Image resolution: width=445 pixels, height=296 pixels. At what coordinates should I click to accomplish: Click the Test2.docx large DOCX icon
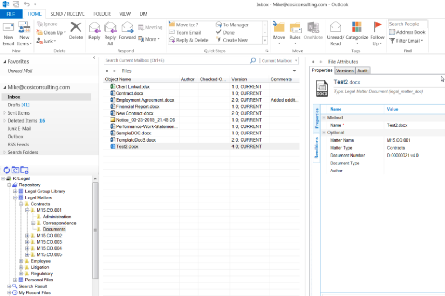click(322, 89)
